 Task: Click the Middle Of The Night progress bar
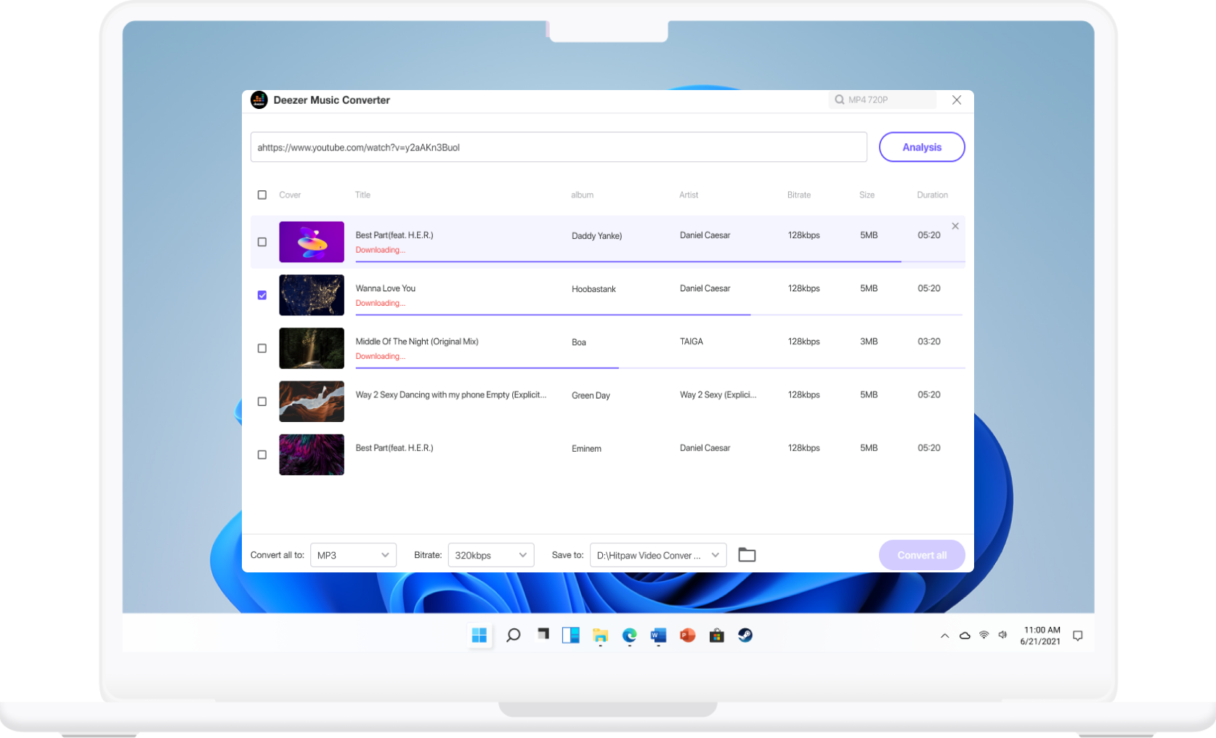coord(660,368)
